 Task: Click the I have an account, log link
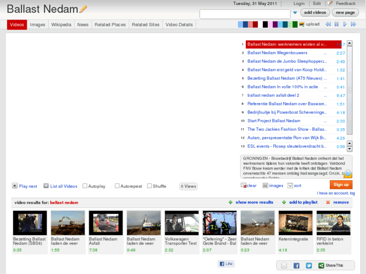336,193
